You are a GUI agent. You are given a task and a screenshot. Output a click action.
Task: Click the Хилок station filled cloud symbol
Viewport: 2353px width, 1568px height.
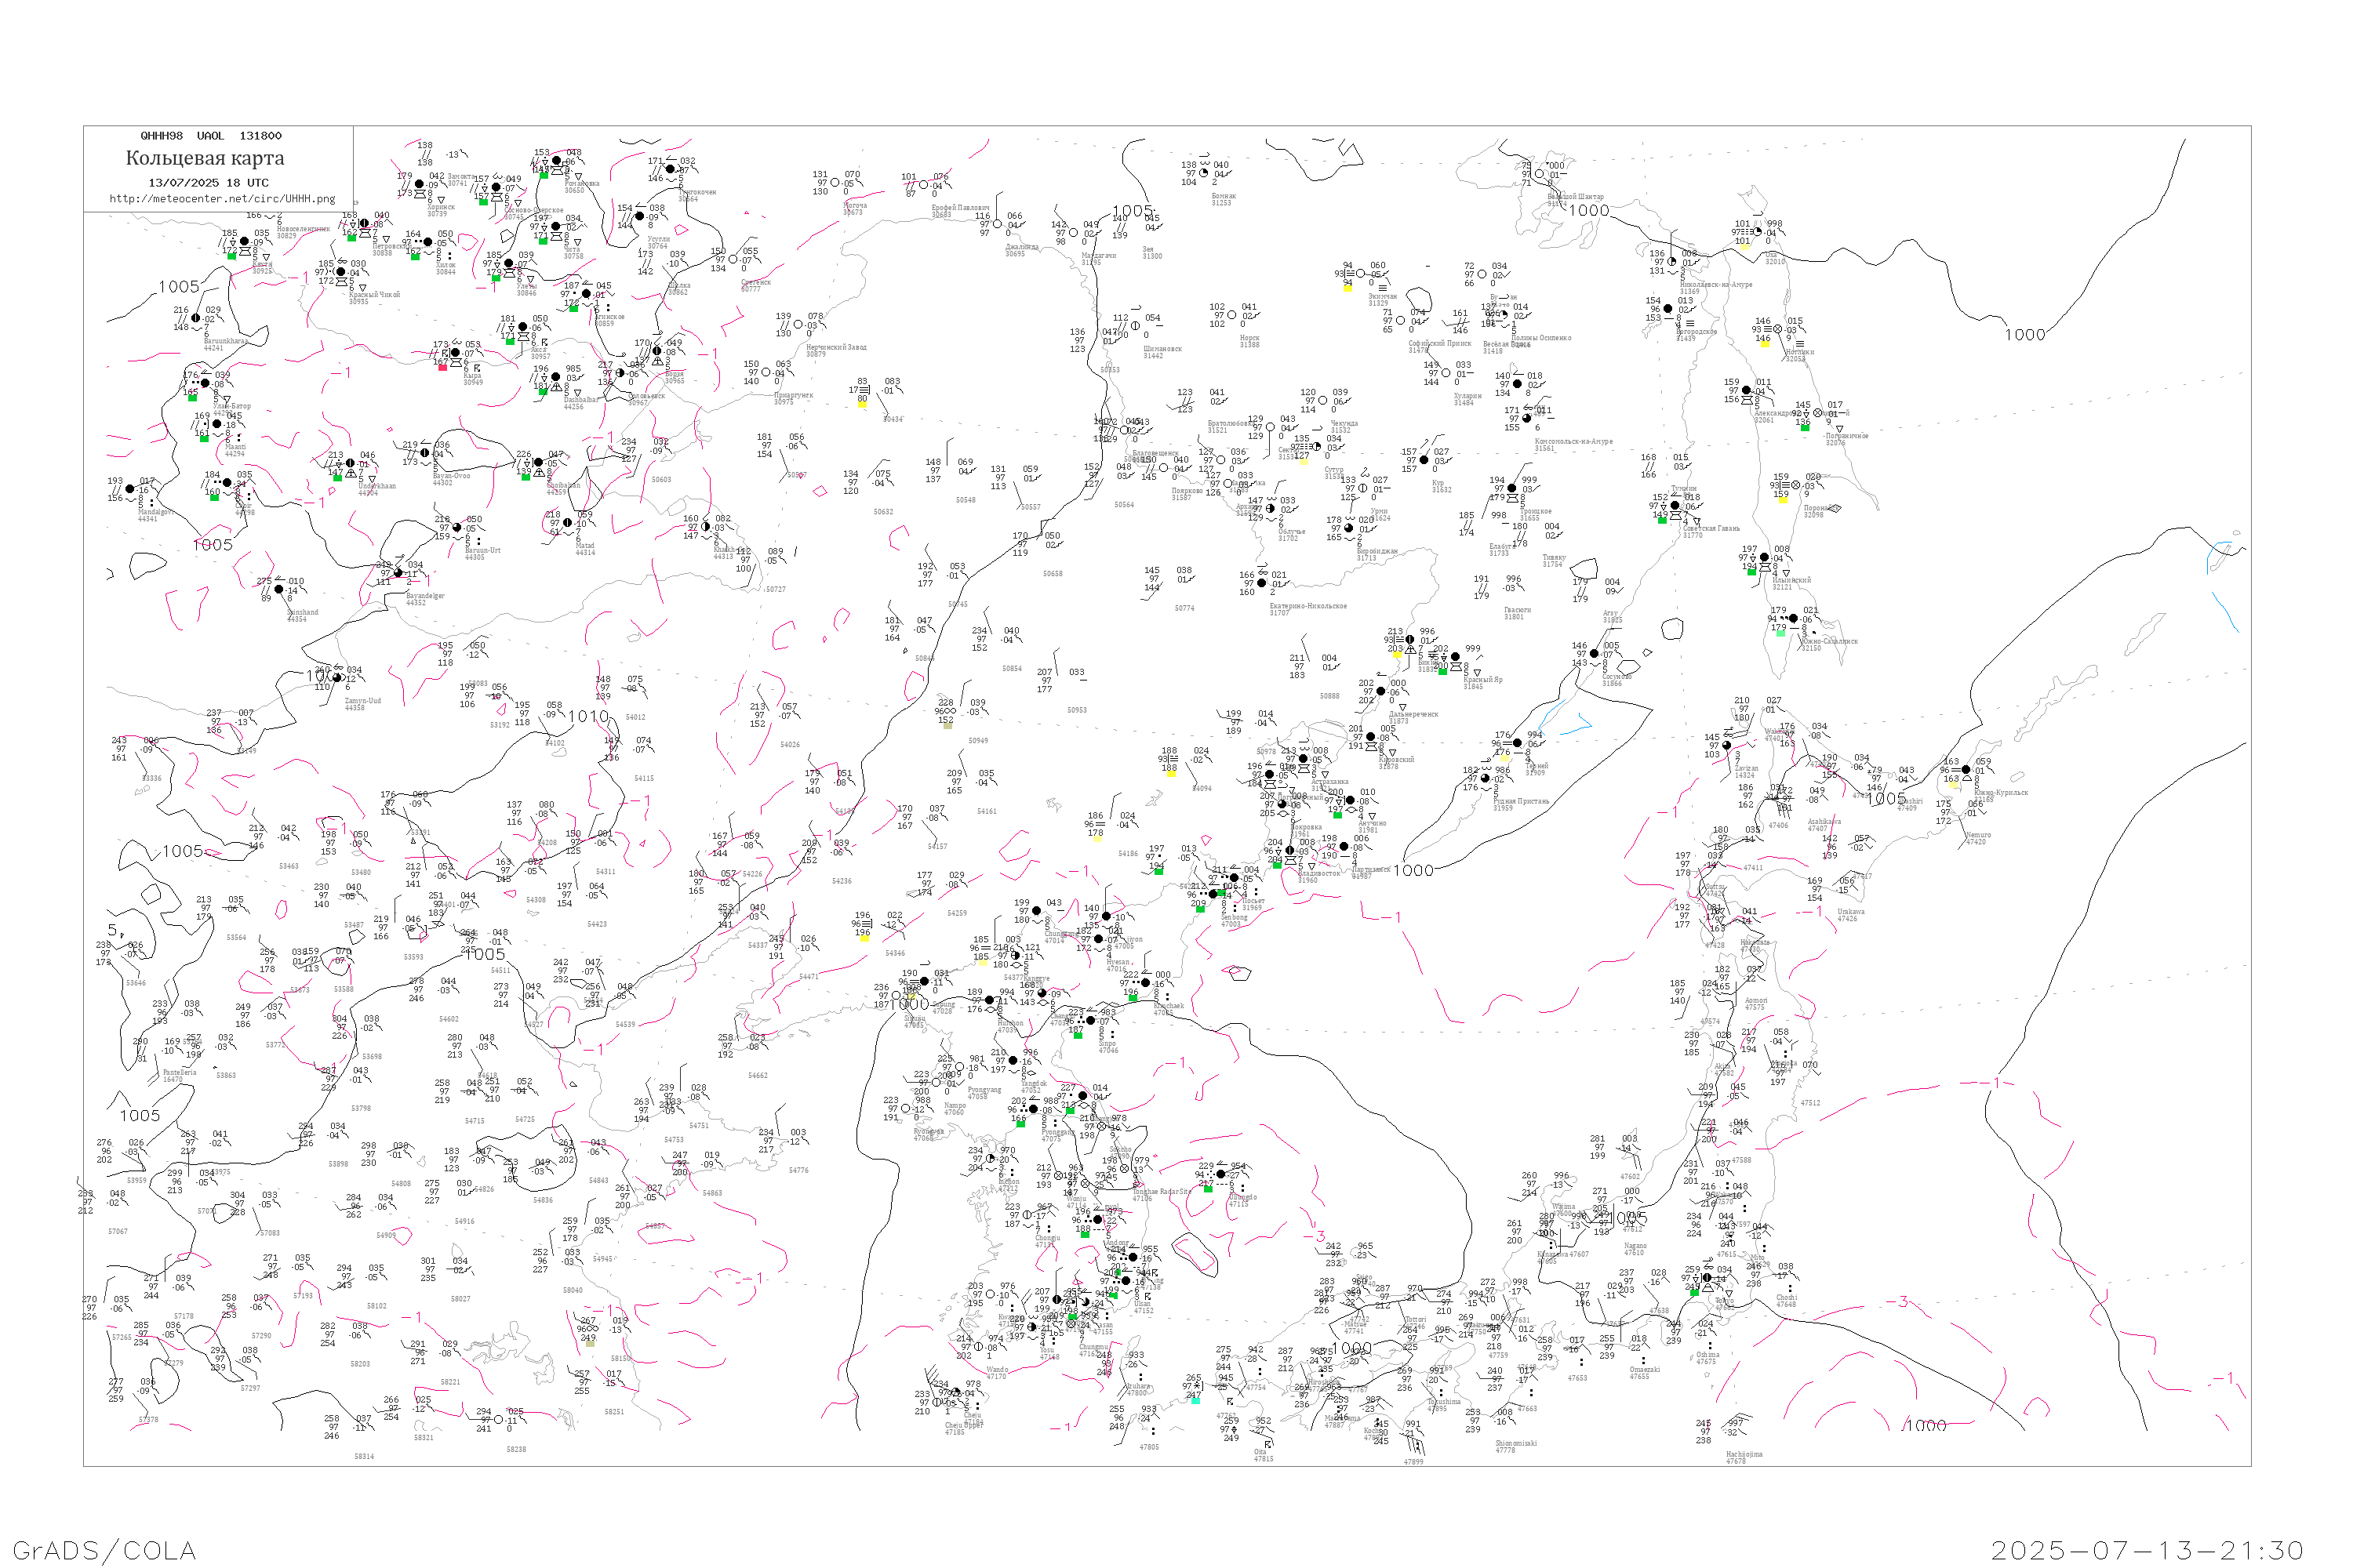coord(428,242)
